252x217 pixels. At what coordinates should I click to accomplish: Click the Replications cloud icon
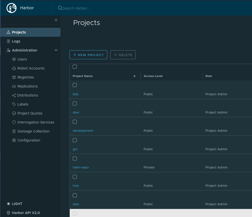tap(14, 86)
